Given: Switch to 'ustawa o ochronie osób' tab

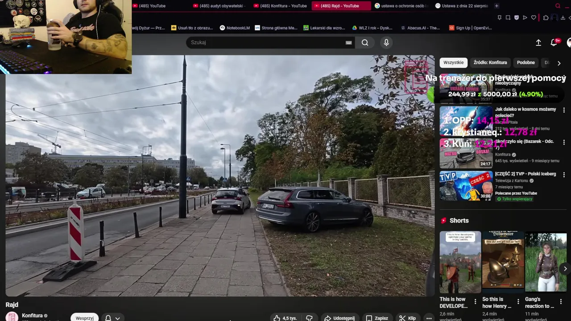Looking at the screenshot, I should click(401, 6).
